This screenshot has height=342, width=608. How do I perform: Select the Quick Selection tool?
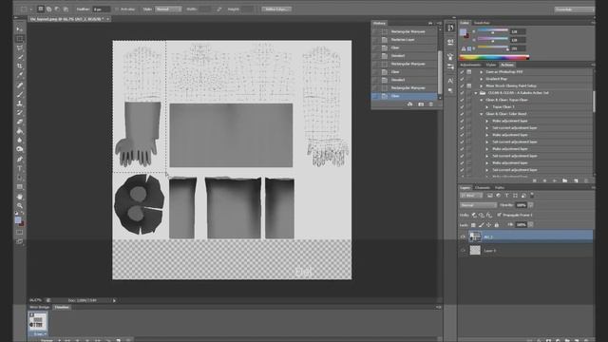tap(19, 57)
